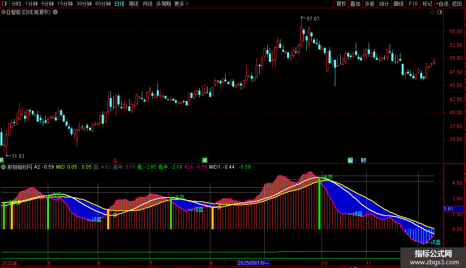
Task: Switch to 60分钟 period
Action: [x=103, y=4]
